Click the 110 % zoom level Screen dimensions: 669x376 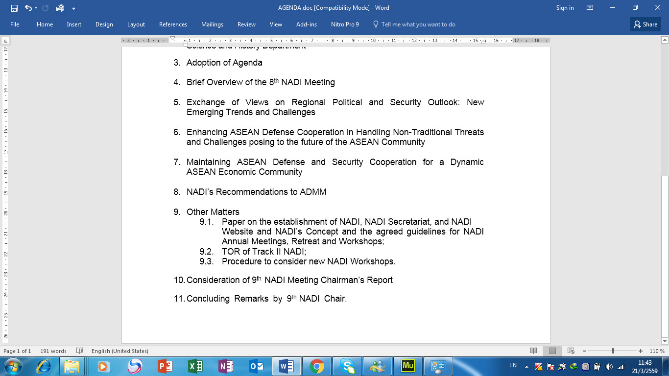pyautogui.click(x=657, y=351)
